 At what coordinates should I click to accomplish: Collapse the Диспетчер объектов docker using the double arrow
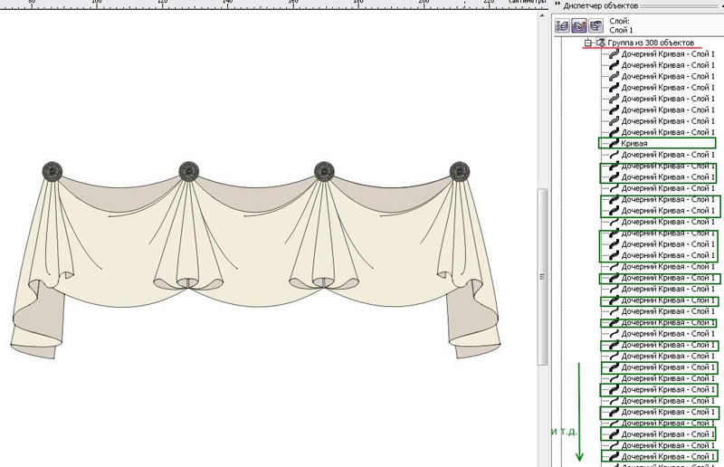click(x=557, y=5)
